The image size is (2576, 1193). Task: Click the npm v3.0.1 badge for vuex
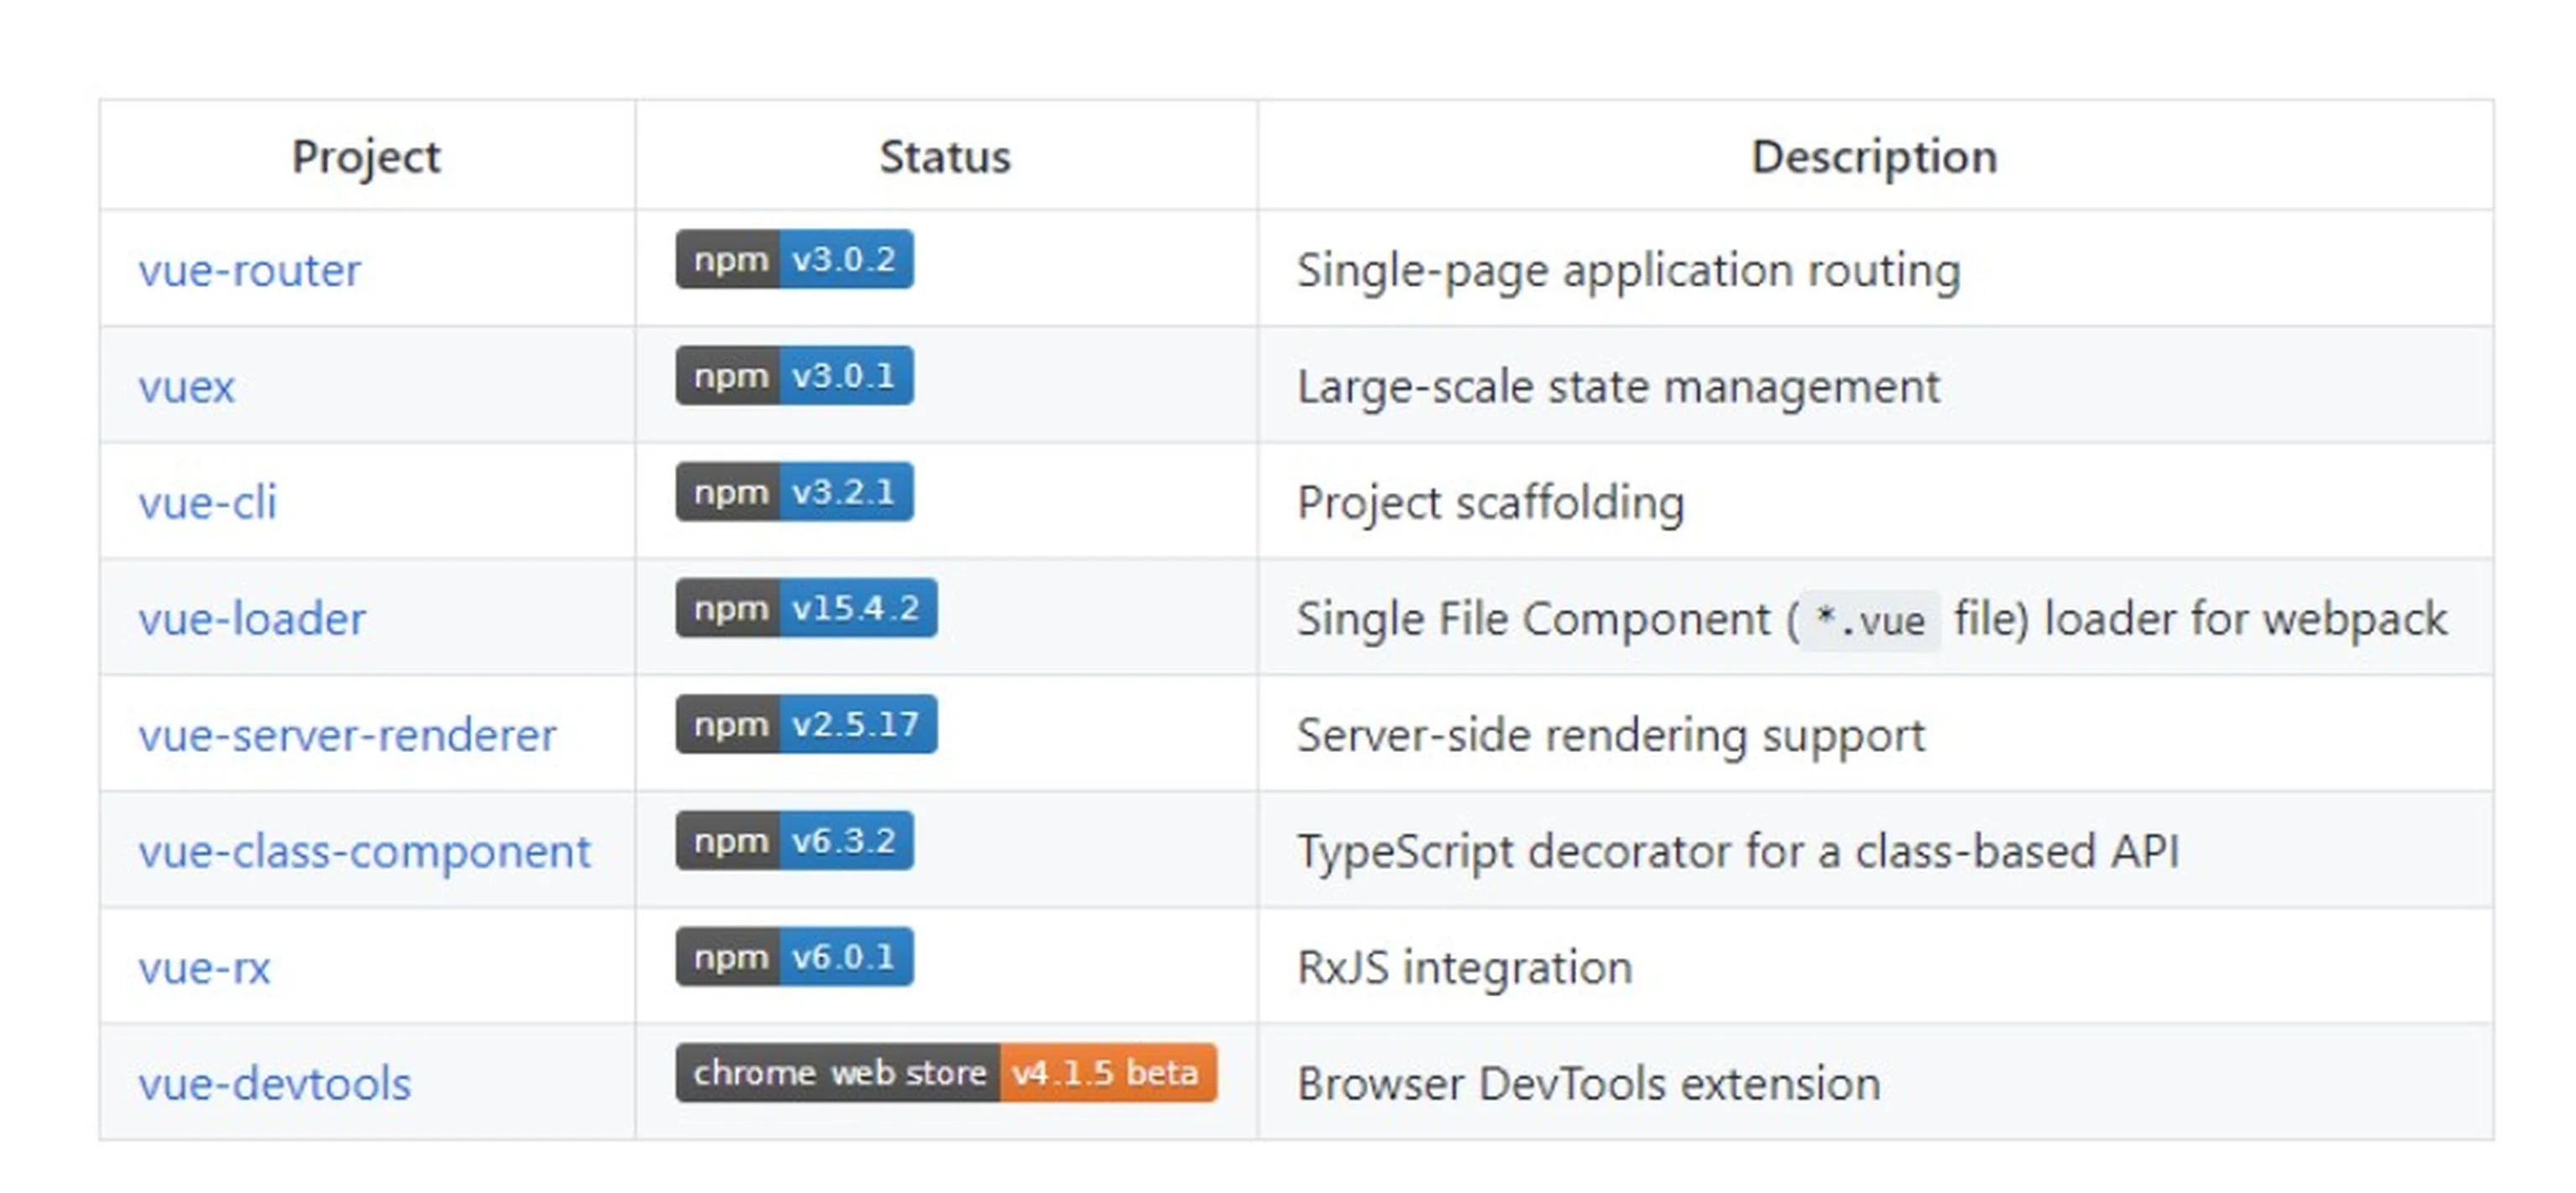tap(794, 376)
